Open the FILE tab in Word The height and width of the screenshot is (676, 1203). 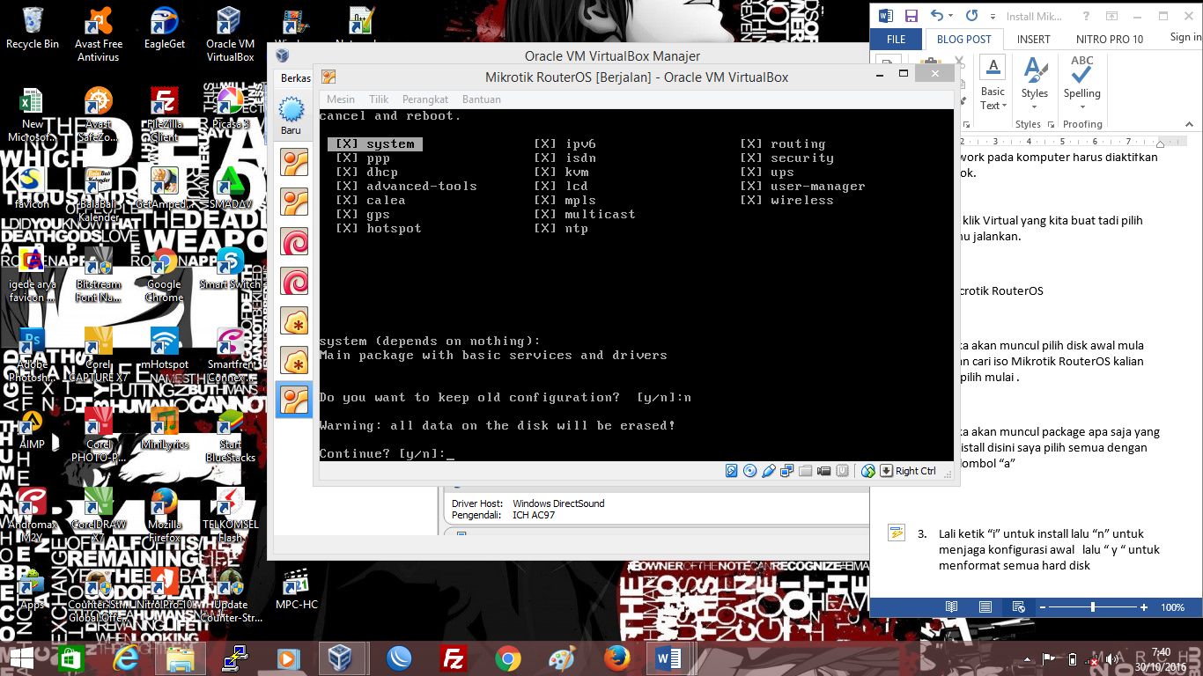point(896,40)
